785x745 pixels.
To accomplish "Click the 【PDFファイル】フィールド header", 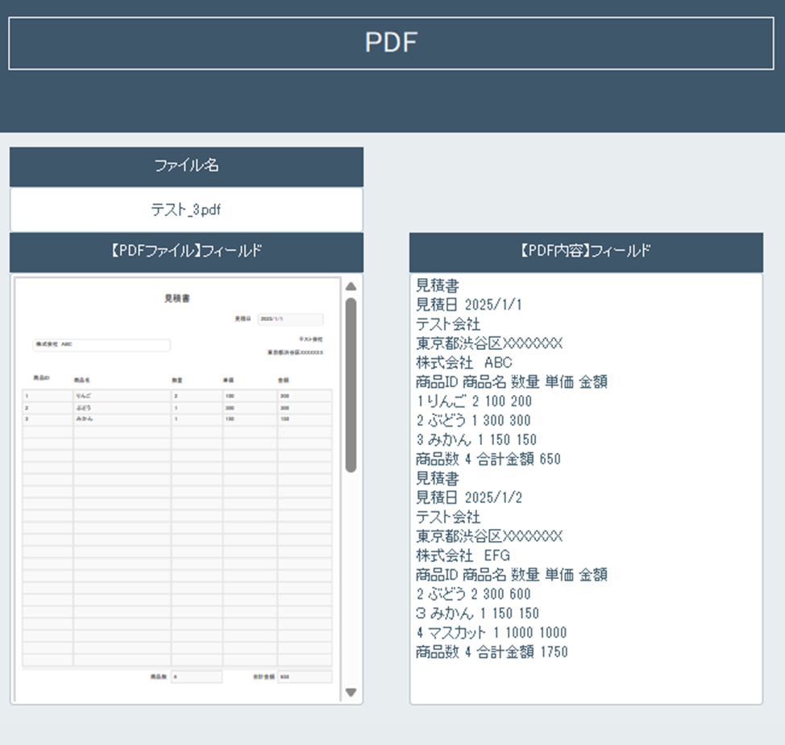I will pos(186,252).
